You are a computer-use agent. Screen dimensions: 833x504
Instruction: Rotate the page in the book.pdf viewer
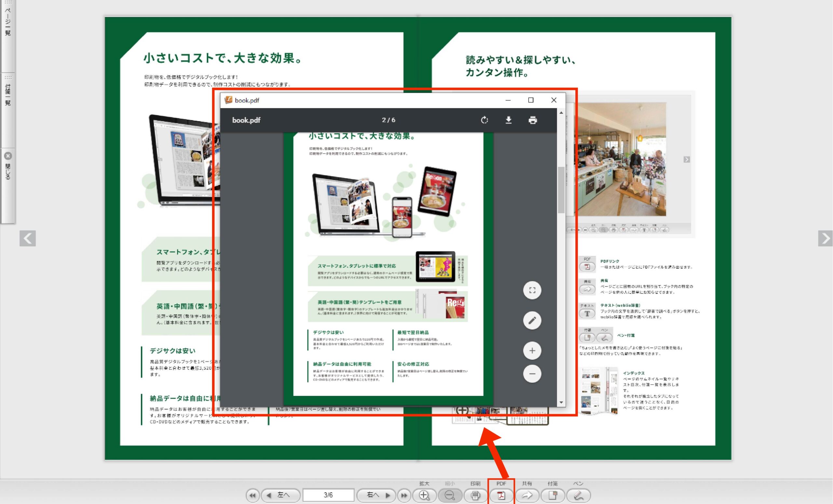point(484,120)
